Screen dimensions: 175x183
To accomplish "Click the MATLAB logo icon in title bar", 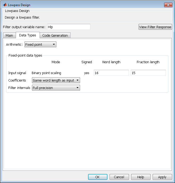I will pos(5,5).
